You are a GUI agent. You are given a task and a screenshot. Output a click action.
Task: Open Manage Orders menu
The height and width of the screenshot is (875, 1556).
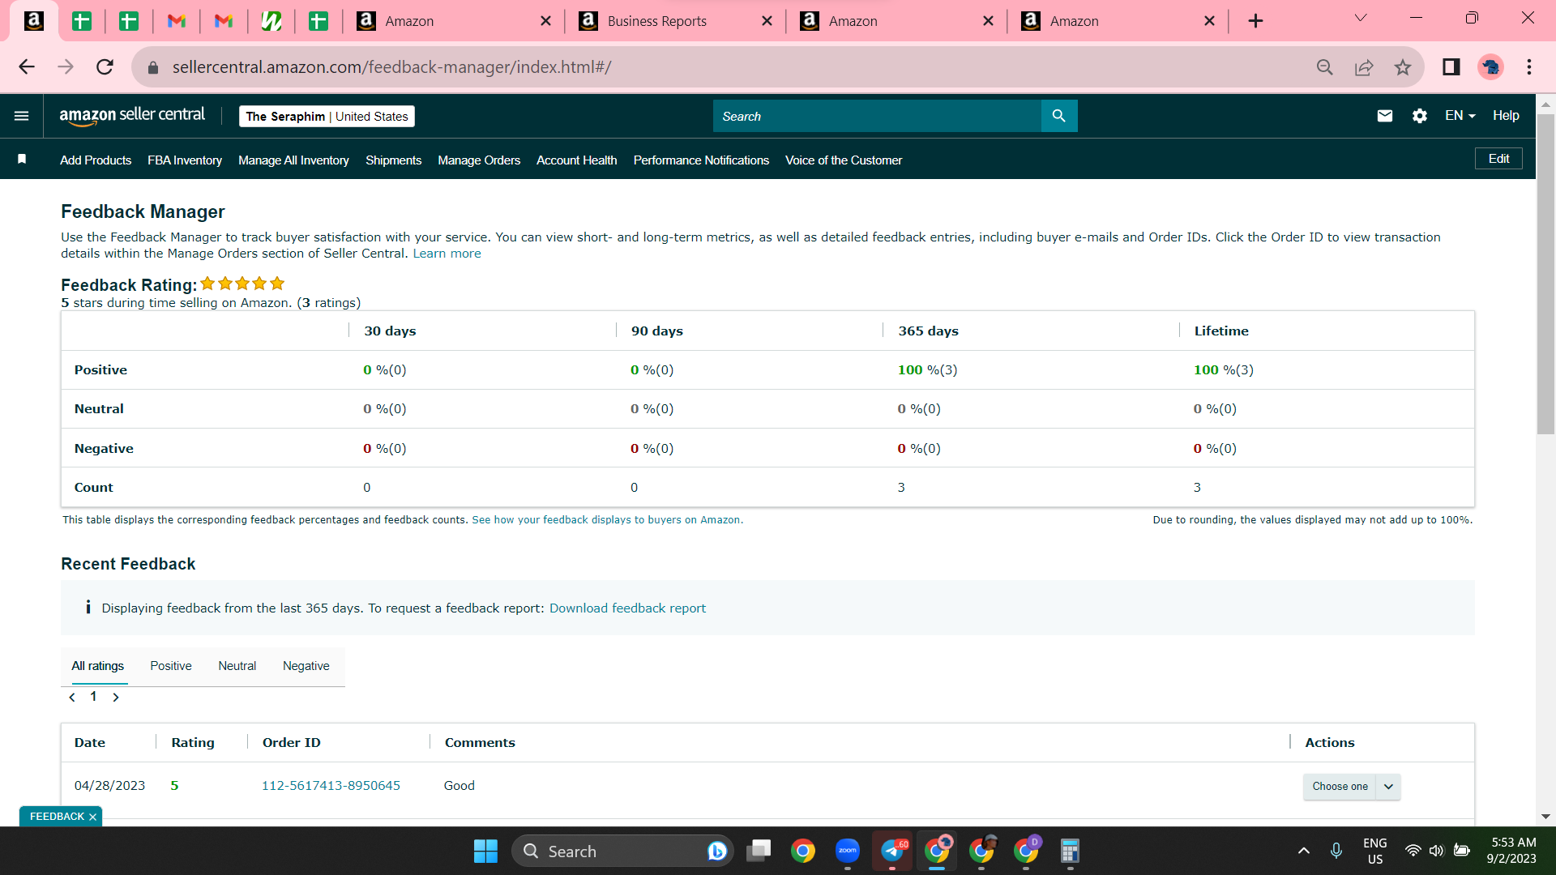coord(479,160)
